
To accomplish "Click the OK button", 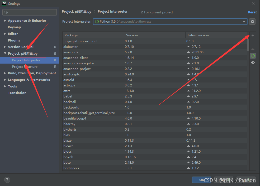I will 202,180.
